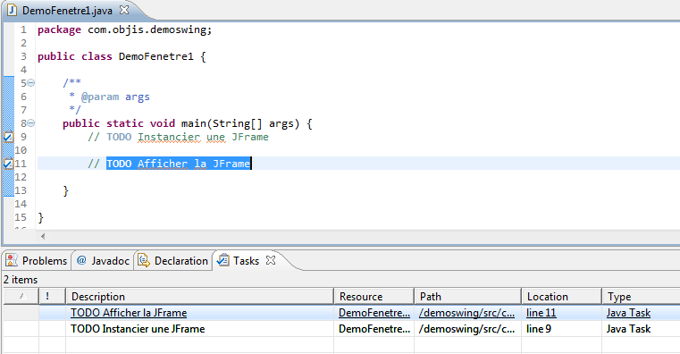Sort tasks by Resource column header
Image resolution: width=680 pixels, height=354 pixels.
pos(374,296)
